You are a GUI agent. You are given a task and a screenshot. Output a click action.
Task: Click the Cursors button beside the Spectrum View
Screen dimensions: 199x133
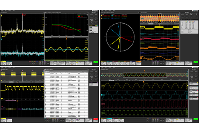point(91,14)
